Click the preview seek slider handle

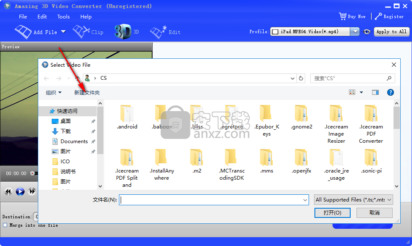click(x=32, y=173)
